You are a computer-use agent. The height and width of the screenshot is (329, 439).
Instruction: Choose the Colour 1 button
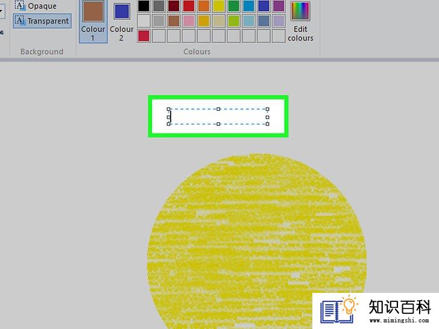click(93, 21)
